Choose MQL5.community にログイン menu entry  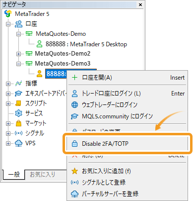[x=128, y=116]
